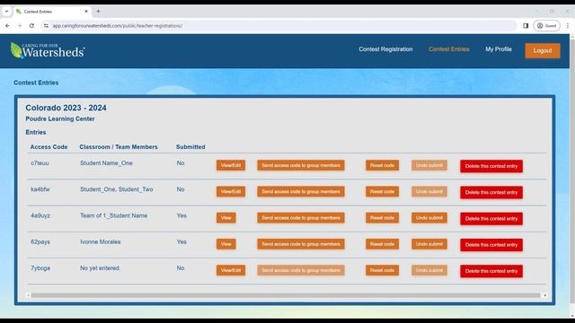This screenshot has height=323, width=575.
Task: Click View/Edit for entry c7teuu
Action: [231, 165]
